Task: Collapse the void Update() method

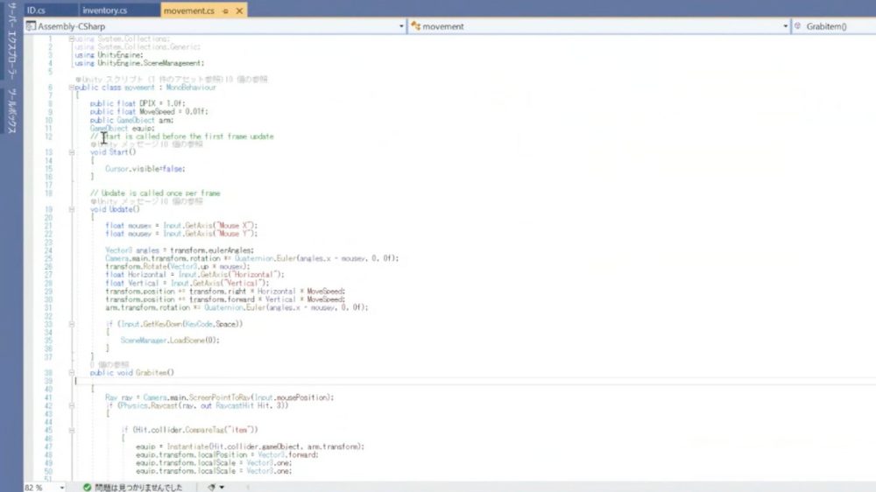Action: click(x=72, y=209)
